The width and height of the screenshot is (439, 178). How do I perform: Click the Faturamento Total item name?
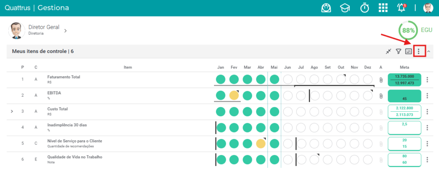[x=64, y=77]
